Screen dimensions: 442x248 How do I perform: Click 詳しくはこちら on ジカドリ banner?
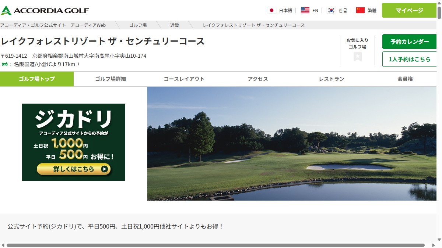[x=74, y=169]
